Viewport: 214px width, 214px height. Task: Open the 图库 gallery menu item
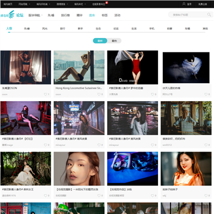point(92,15)
